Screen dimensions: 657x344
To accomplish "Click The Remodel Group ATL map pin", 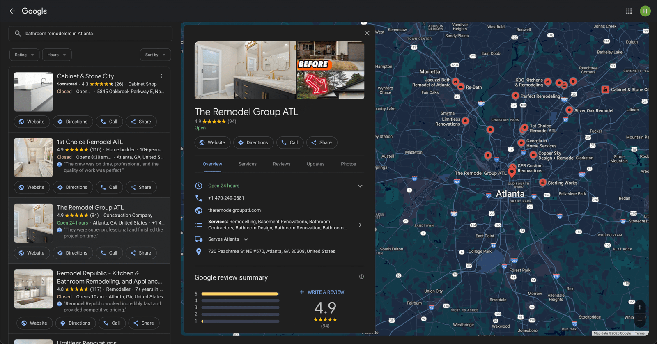I will point(512,172).
